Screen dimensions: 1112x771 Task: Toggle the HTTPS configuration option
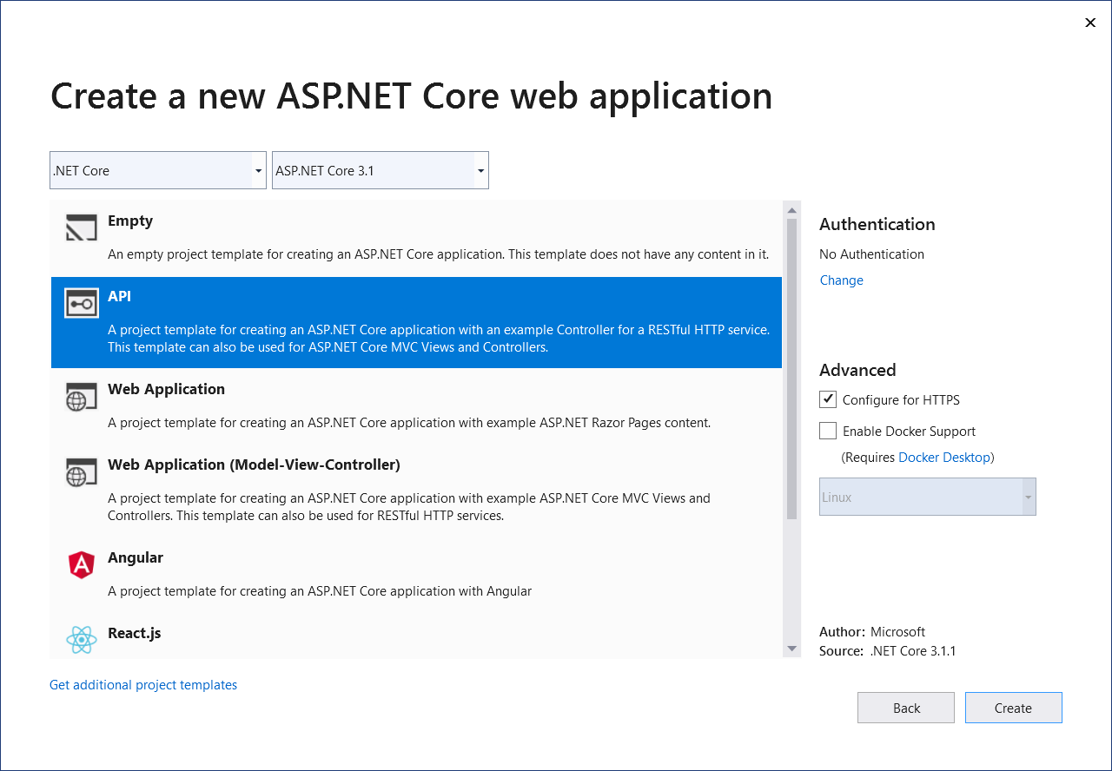click(827, 399)
